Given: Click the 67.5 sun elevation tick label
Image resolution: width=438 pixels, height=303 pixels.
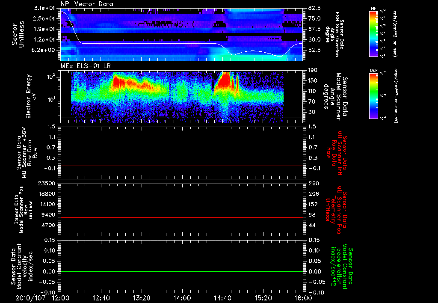Looking at the screenshot, I should click(x=315, y=29).
